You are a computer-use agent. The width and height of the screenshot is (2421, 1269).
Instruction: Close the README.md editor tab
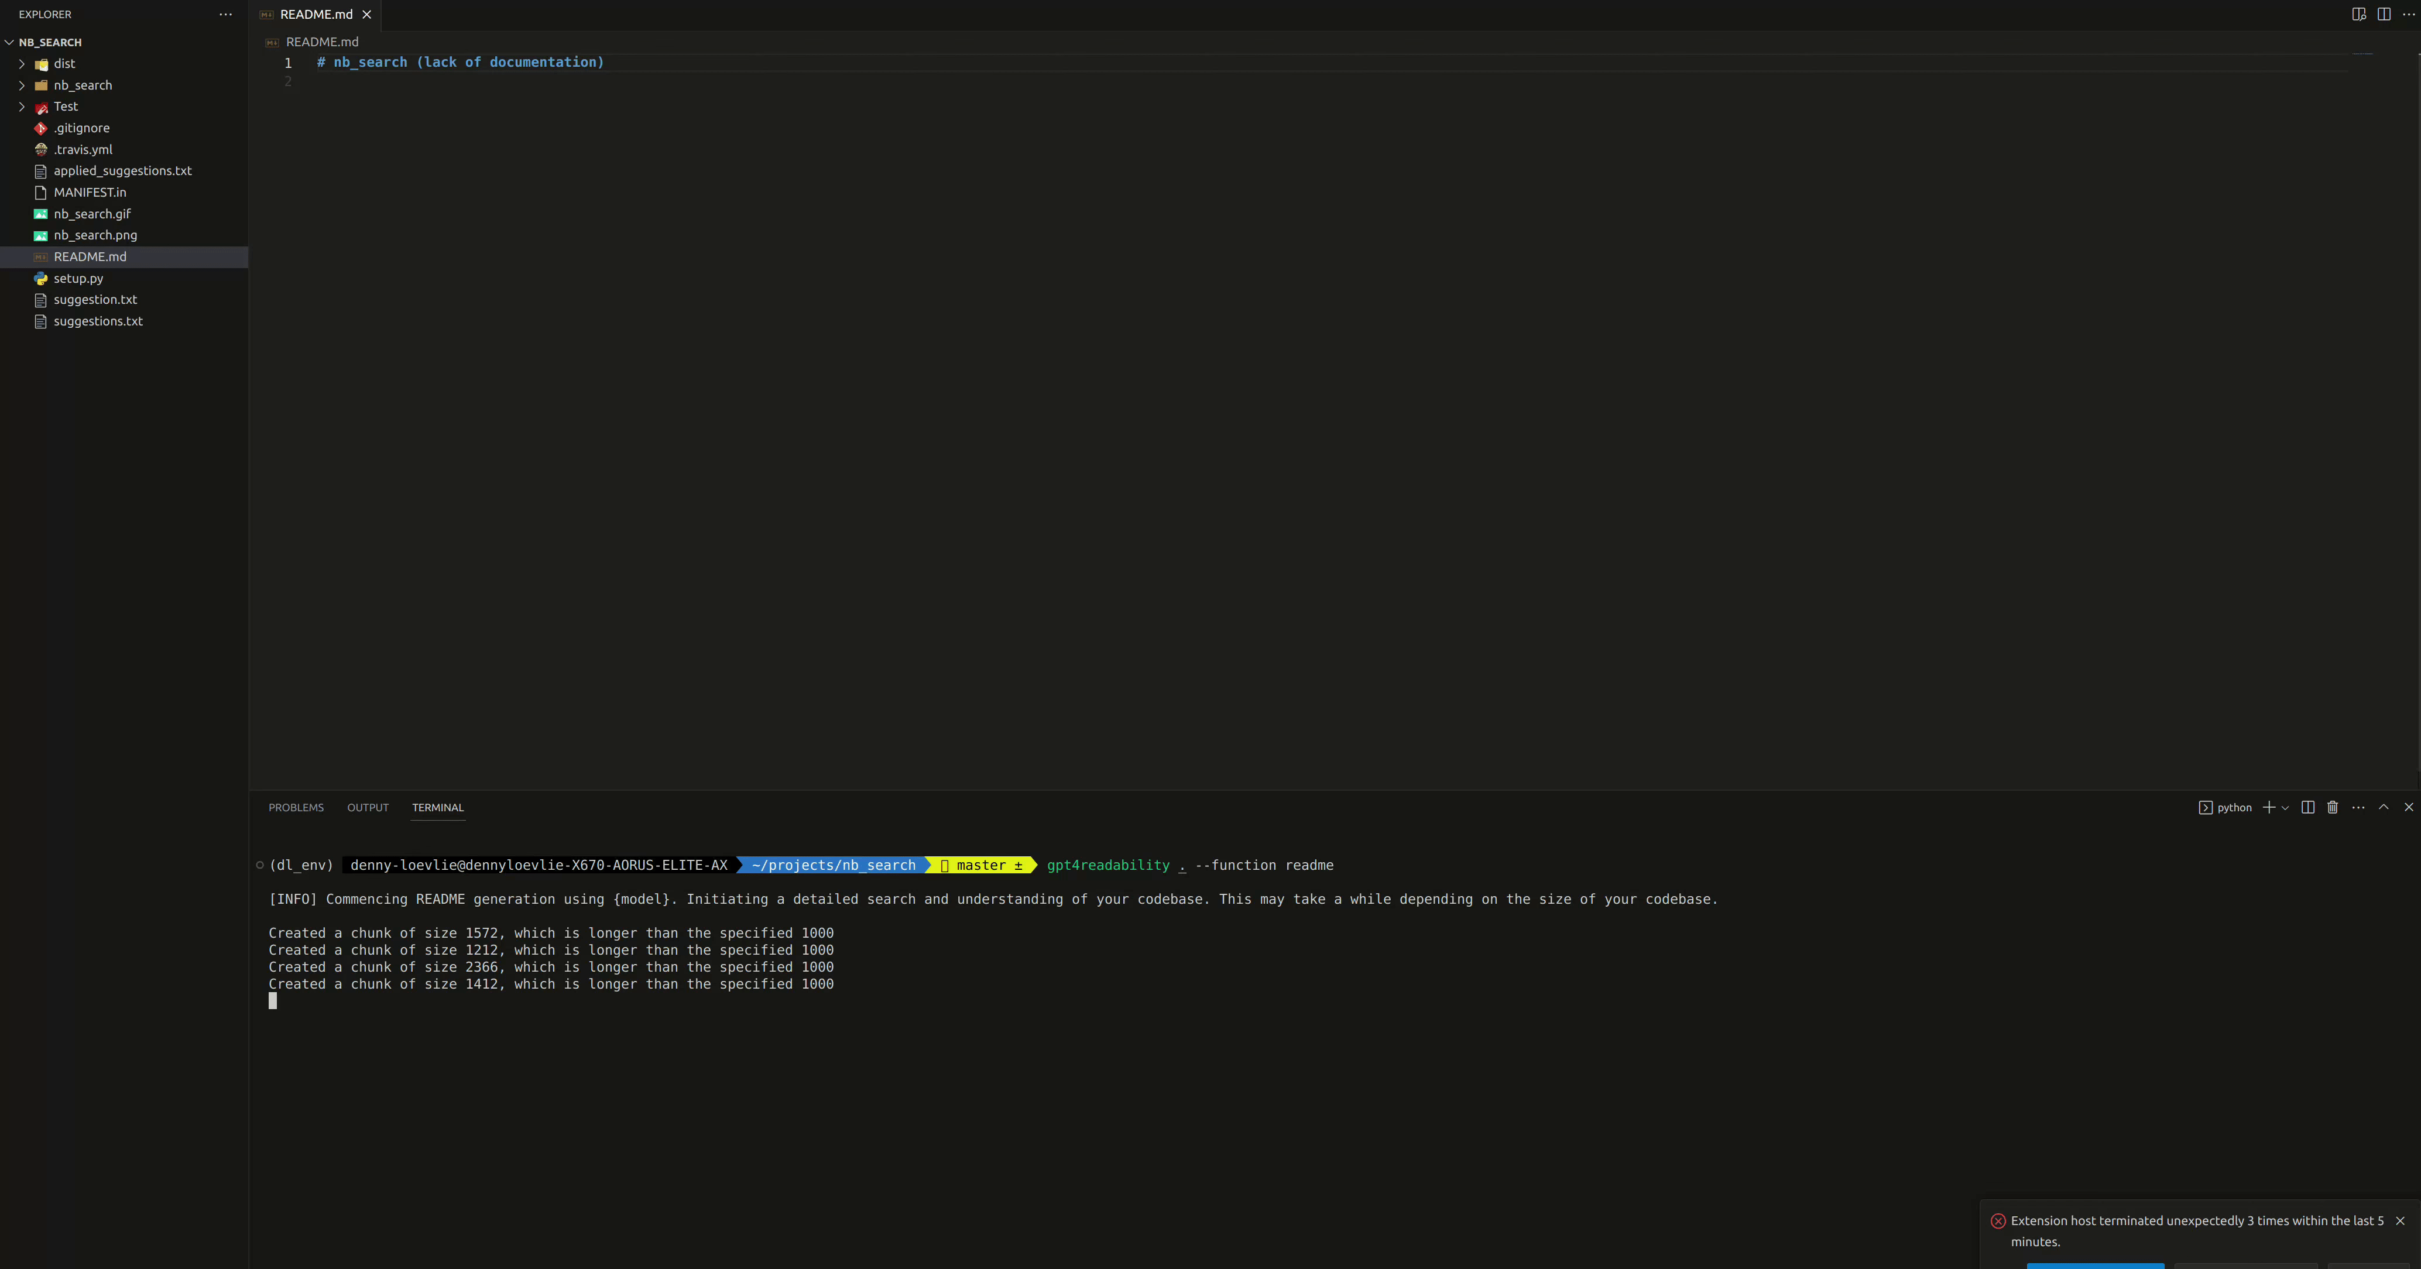(x=366, y=14)
